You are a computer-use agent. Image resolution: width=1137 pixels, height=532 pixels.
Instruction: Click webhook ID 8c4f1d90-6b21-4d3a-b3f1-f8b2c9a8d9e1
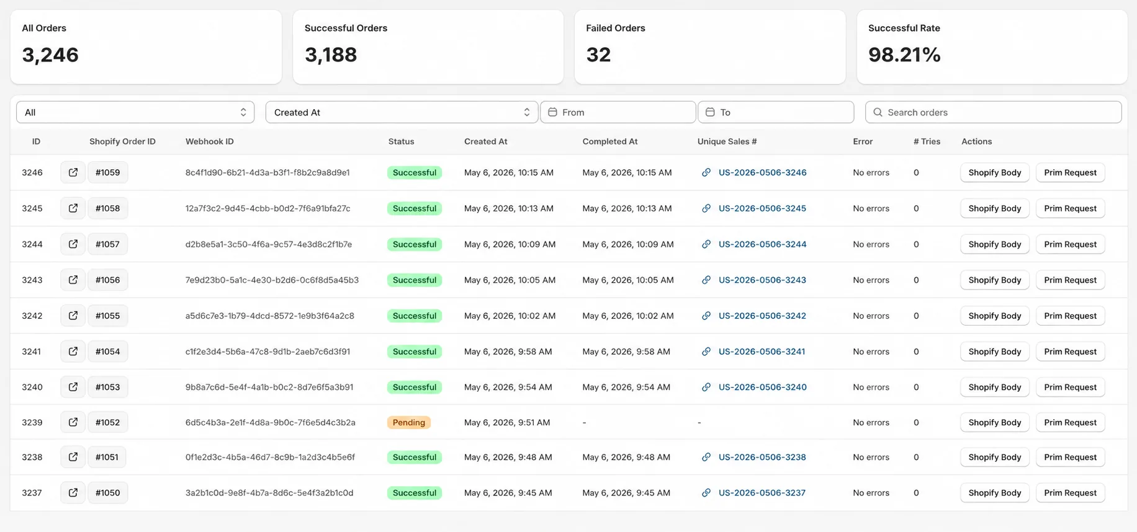point(267,172)
